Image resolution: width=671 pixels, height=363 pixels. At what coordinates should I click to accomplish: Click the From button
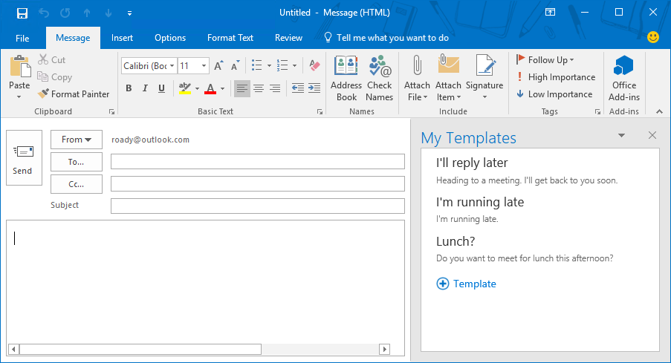tap(77, 140)
